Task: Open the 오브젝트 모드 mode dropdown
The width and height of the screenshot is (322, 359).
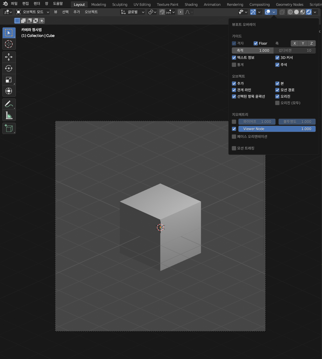Action: click(x=32, y=12)
